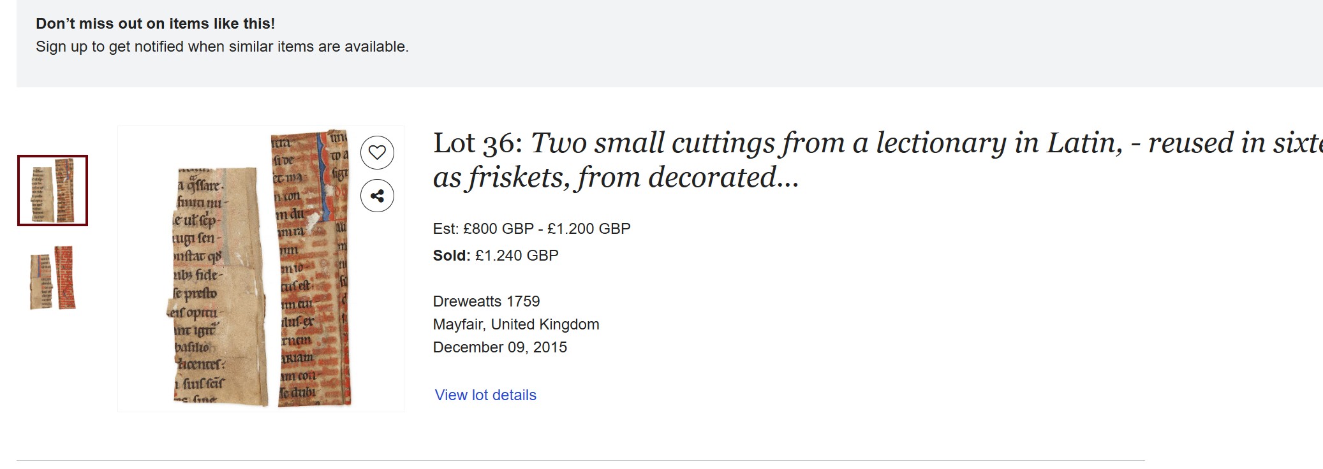Viewport: 1323px width, 469px height.
Task: Click the "Lot 36:" number prefix
Action: click(x=478, y=143)
